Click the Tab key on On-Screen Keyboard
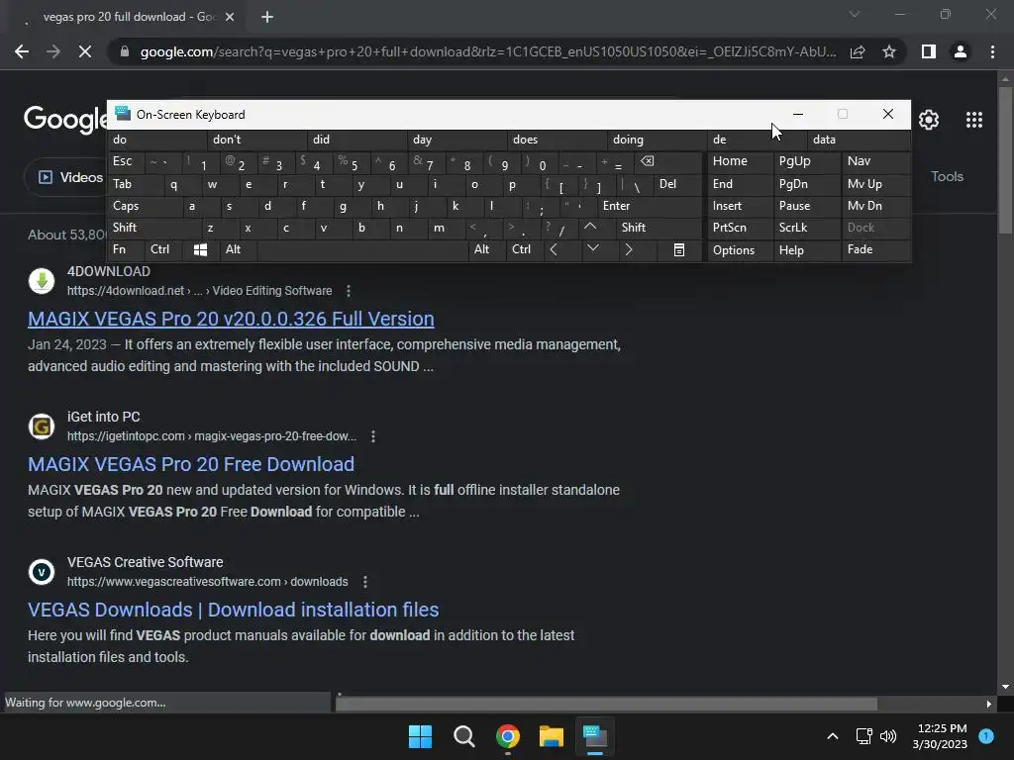The image size is (1014, 760). pyautogui.click(x=135, y=184)
